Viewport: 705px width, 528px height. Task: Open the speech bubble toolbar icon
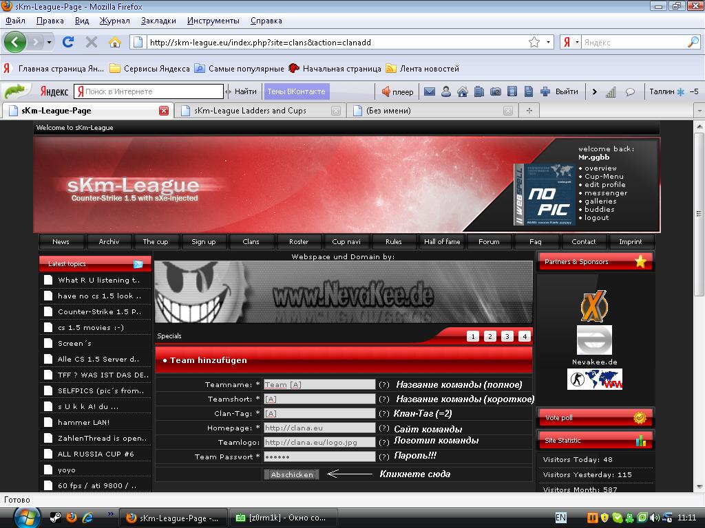click(x=631, y=92)
